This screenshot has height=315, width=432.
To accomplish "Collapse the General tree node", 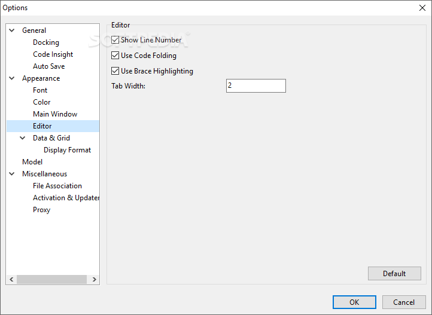I will [12, 30].
